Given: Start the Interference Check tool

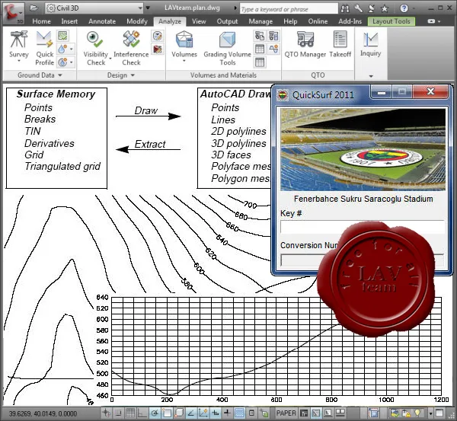Looking at the screenshot, I should (x=131, y=48).
